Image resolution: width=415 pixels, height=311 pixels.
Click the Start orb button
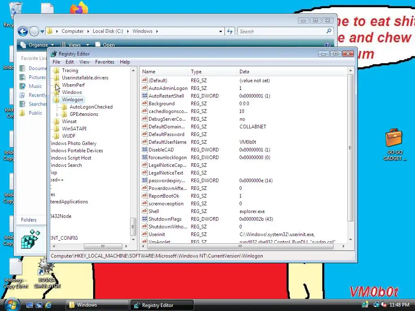coord(11,305)
